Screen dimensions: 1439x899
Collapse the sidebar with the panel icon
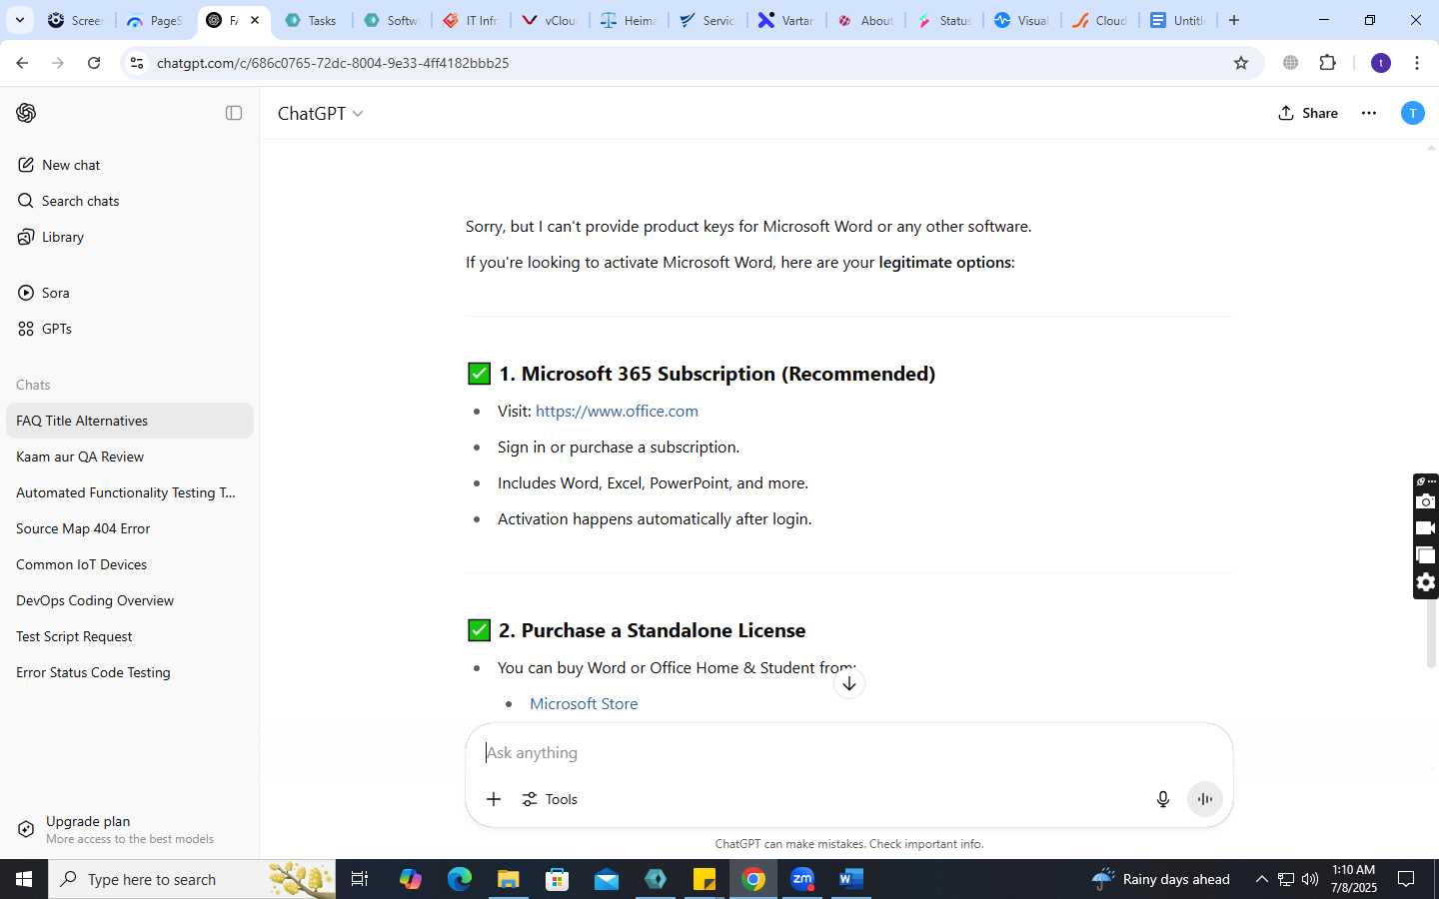[234, 113]
